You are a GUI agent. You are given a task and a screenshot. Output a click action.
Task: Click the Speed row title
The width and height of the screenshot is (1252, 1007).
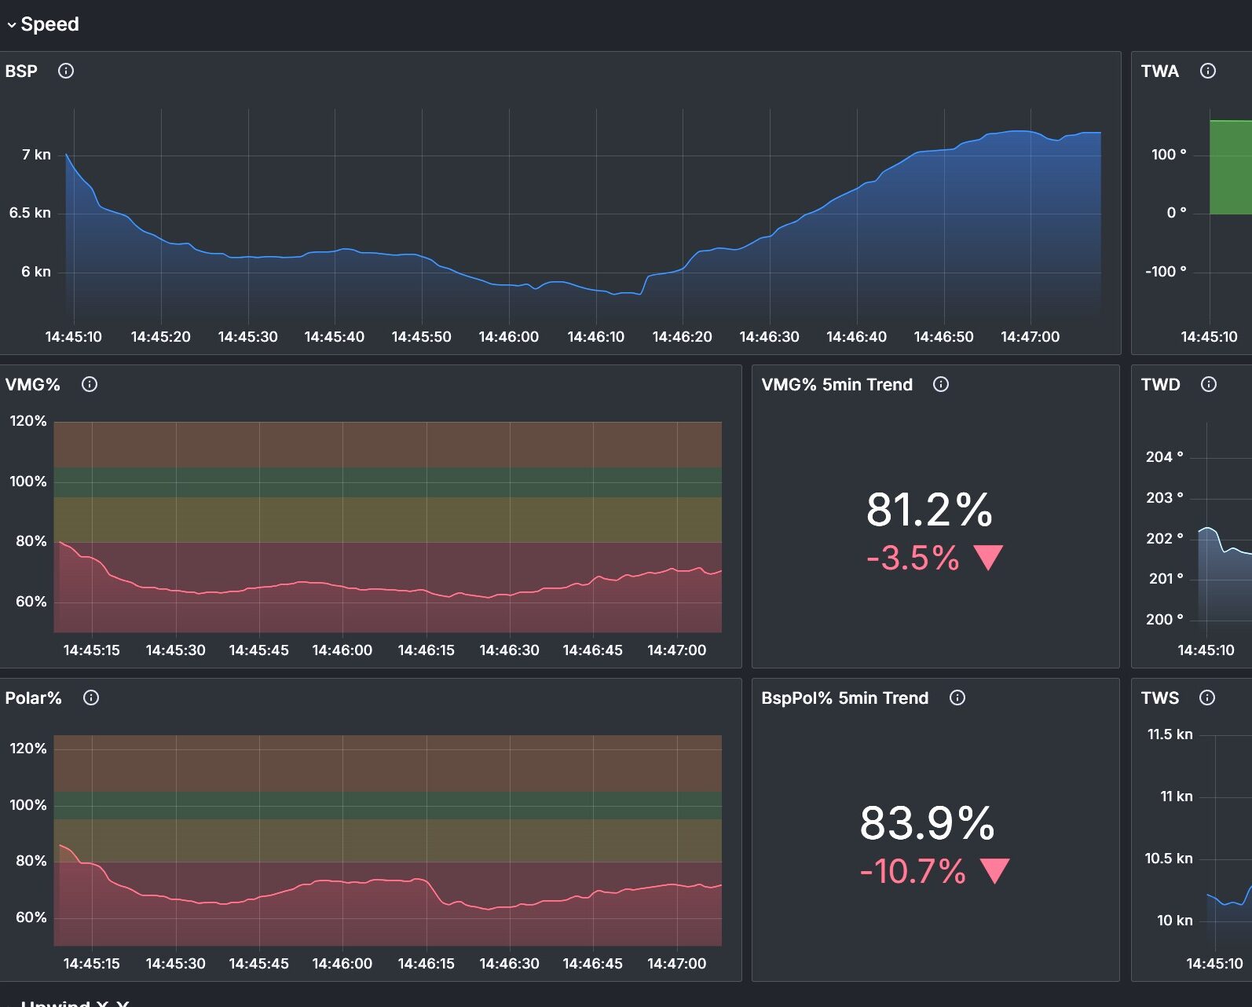point(49,24)
